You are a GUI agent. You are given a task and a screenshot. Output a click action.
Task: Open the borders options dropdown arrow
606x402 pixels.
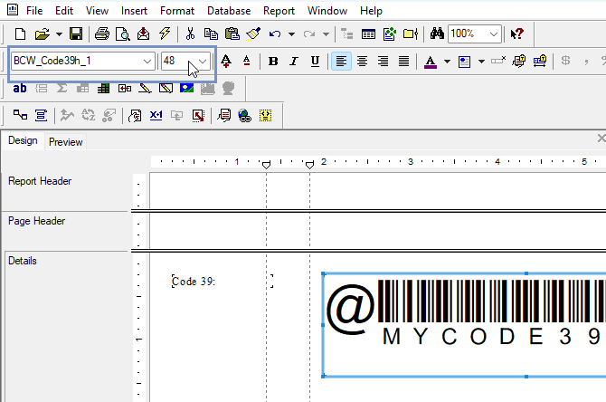pyautogui.click(x=481, y=62)
